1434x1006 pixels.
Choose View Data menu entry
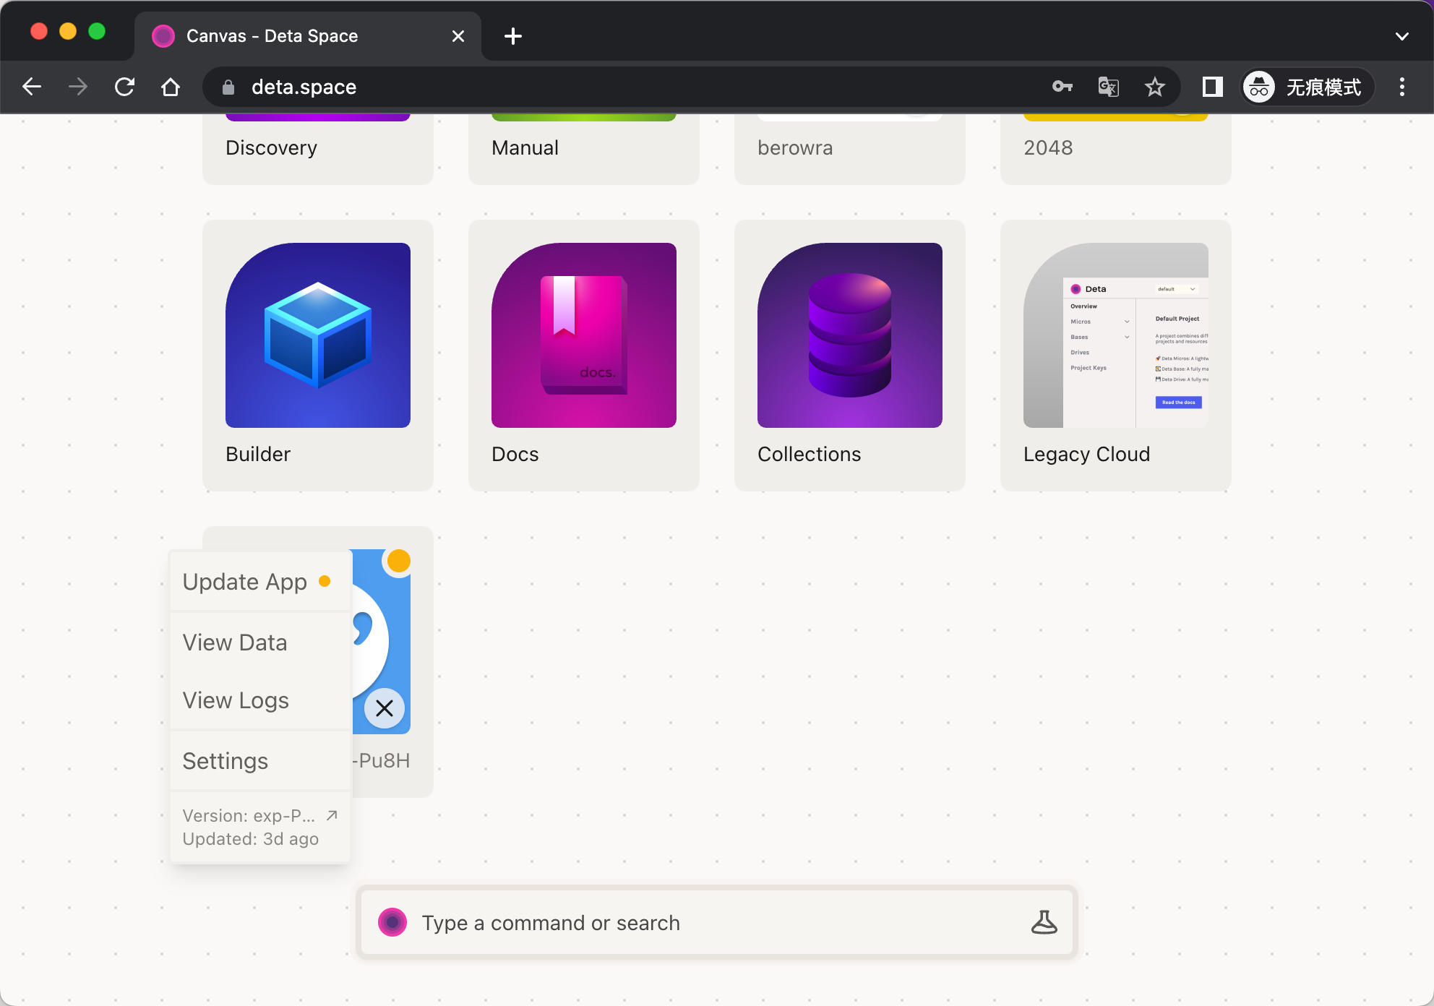[235, 642]
